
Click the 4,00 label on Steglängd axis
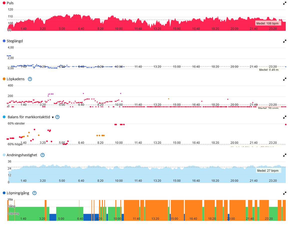11,47
